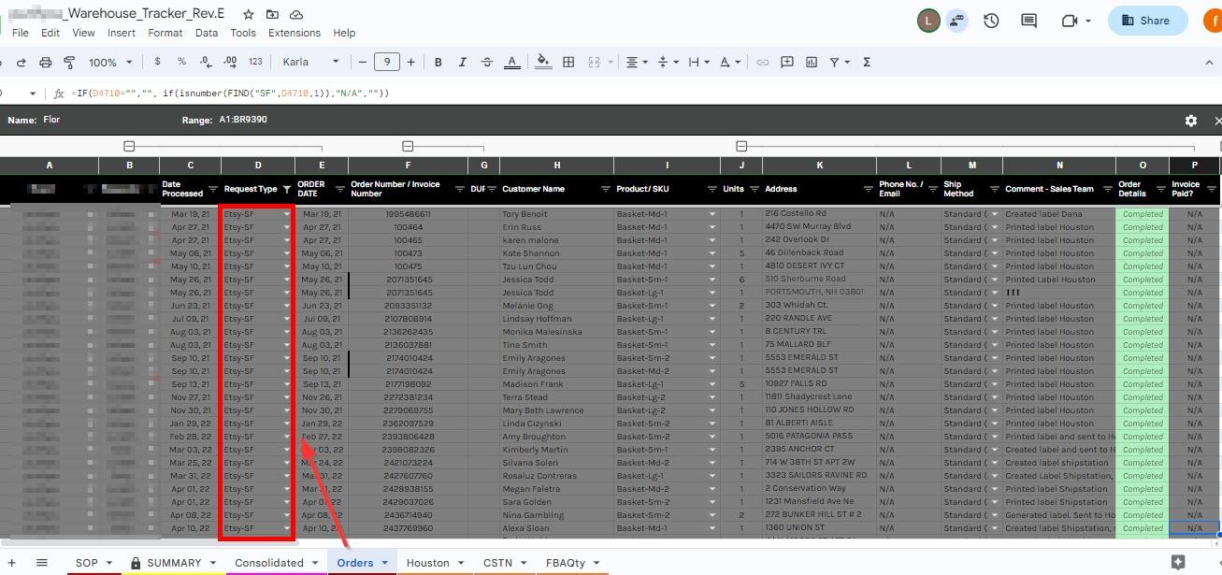
Task: Click the Tory Benoit customer cell
Action: 556,214
